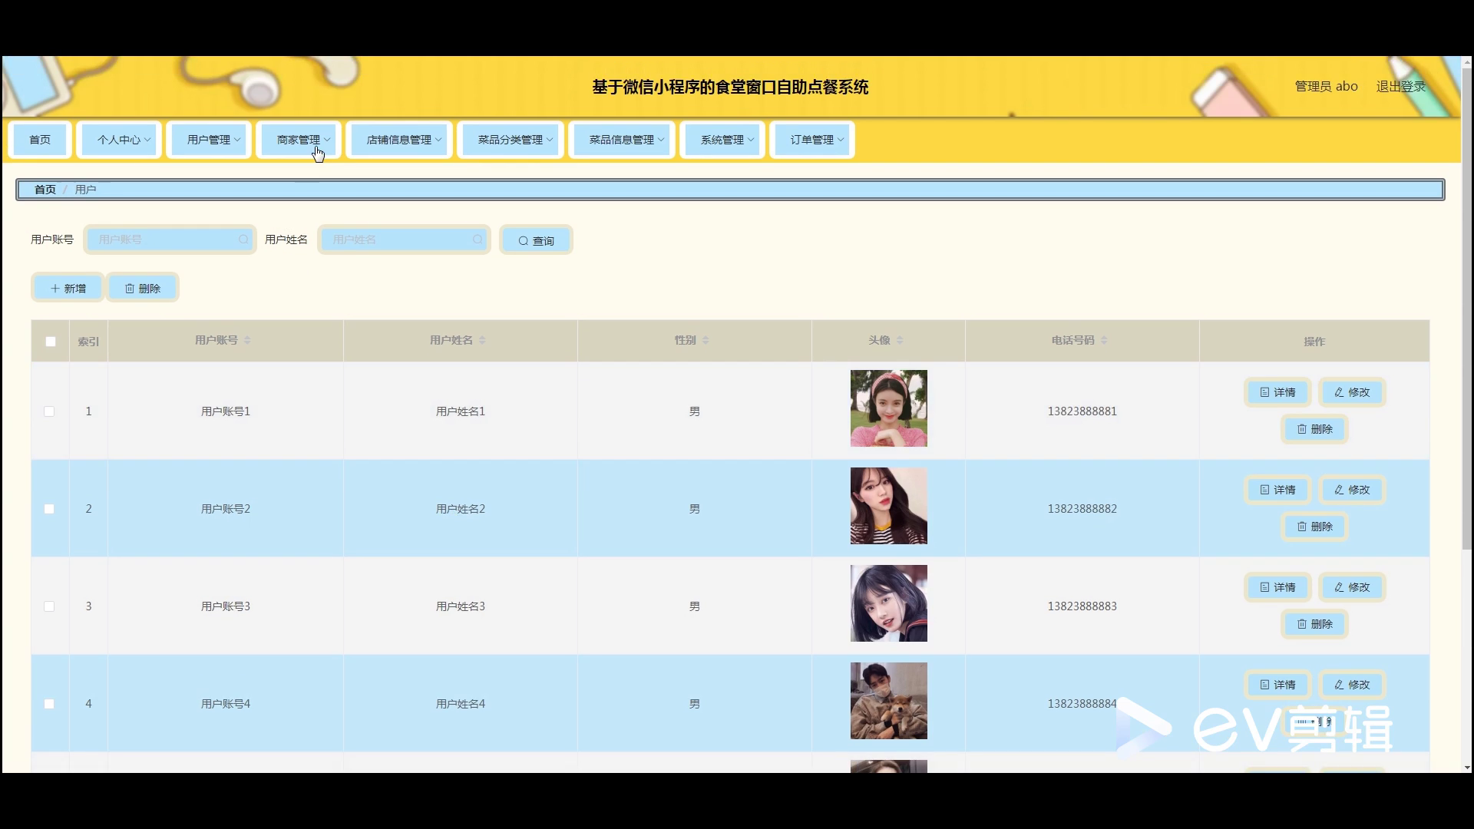The image size is (1474, 829).
Task: Click 删除 for 用户账号1
Action: pos(1315,429)
